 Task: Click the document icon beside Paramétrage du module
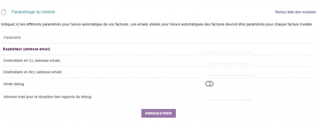pos(3,12)
